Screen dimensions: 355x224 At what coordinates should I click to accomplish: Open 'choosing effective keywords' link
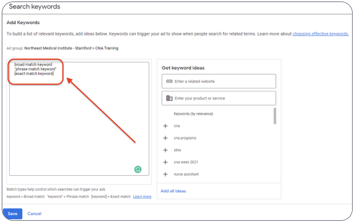[x=321, y=34]
